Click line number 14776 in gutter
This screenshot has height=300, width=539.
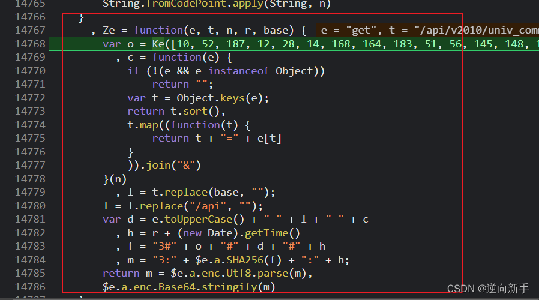tap(30, 152)
